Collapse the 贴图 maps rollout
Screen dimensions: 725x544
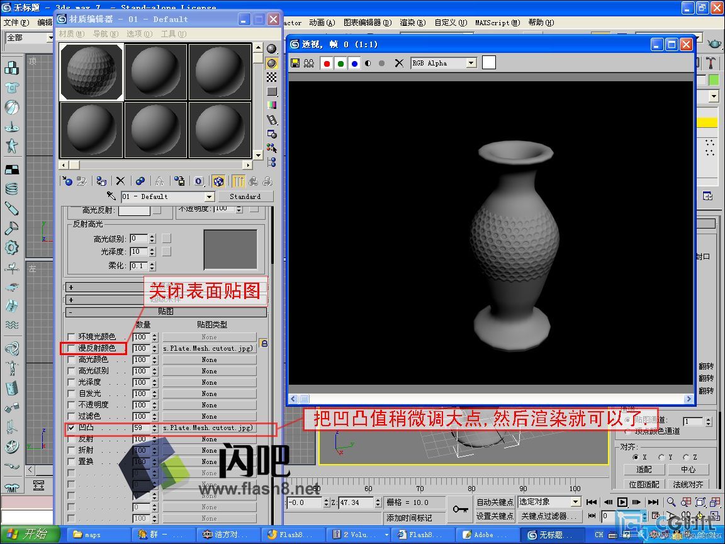click(x=166, y=312)
